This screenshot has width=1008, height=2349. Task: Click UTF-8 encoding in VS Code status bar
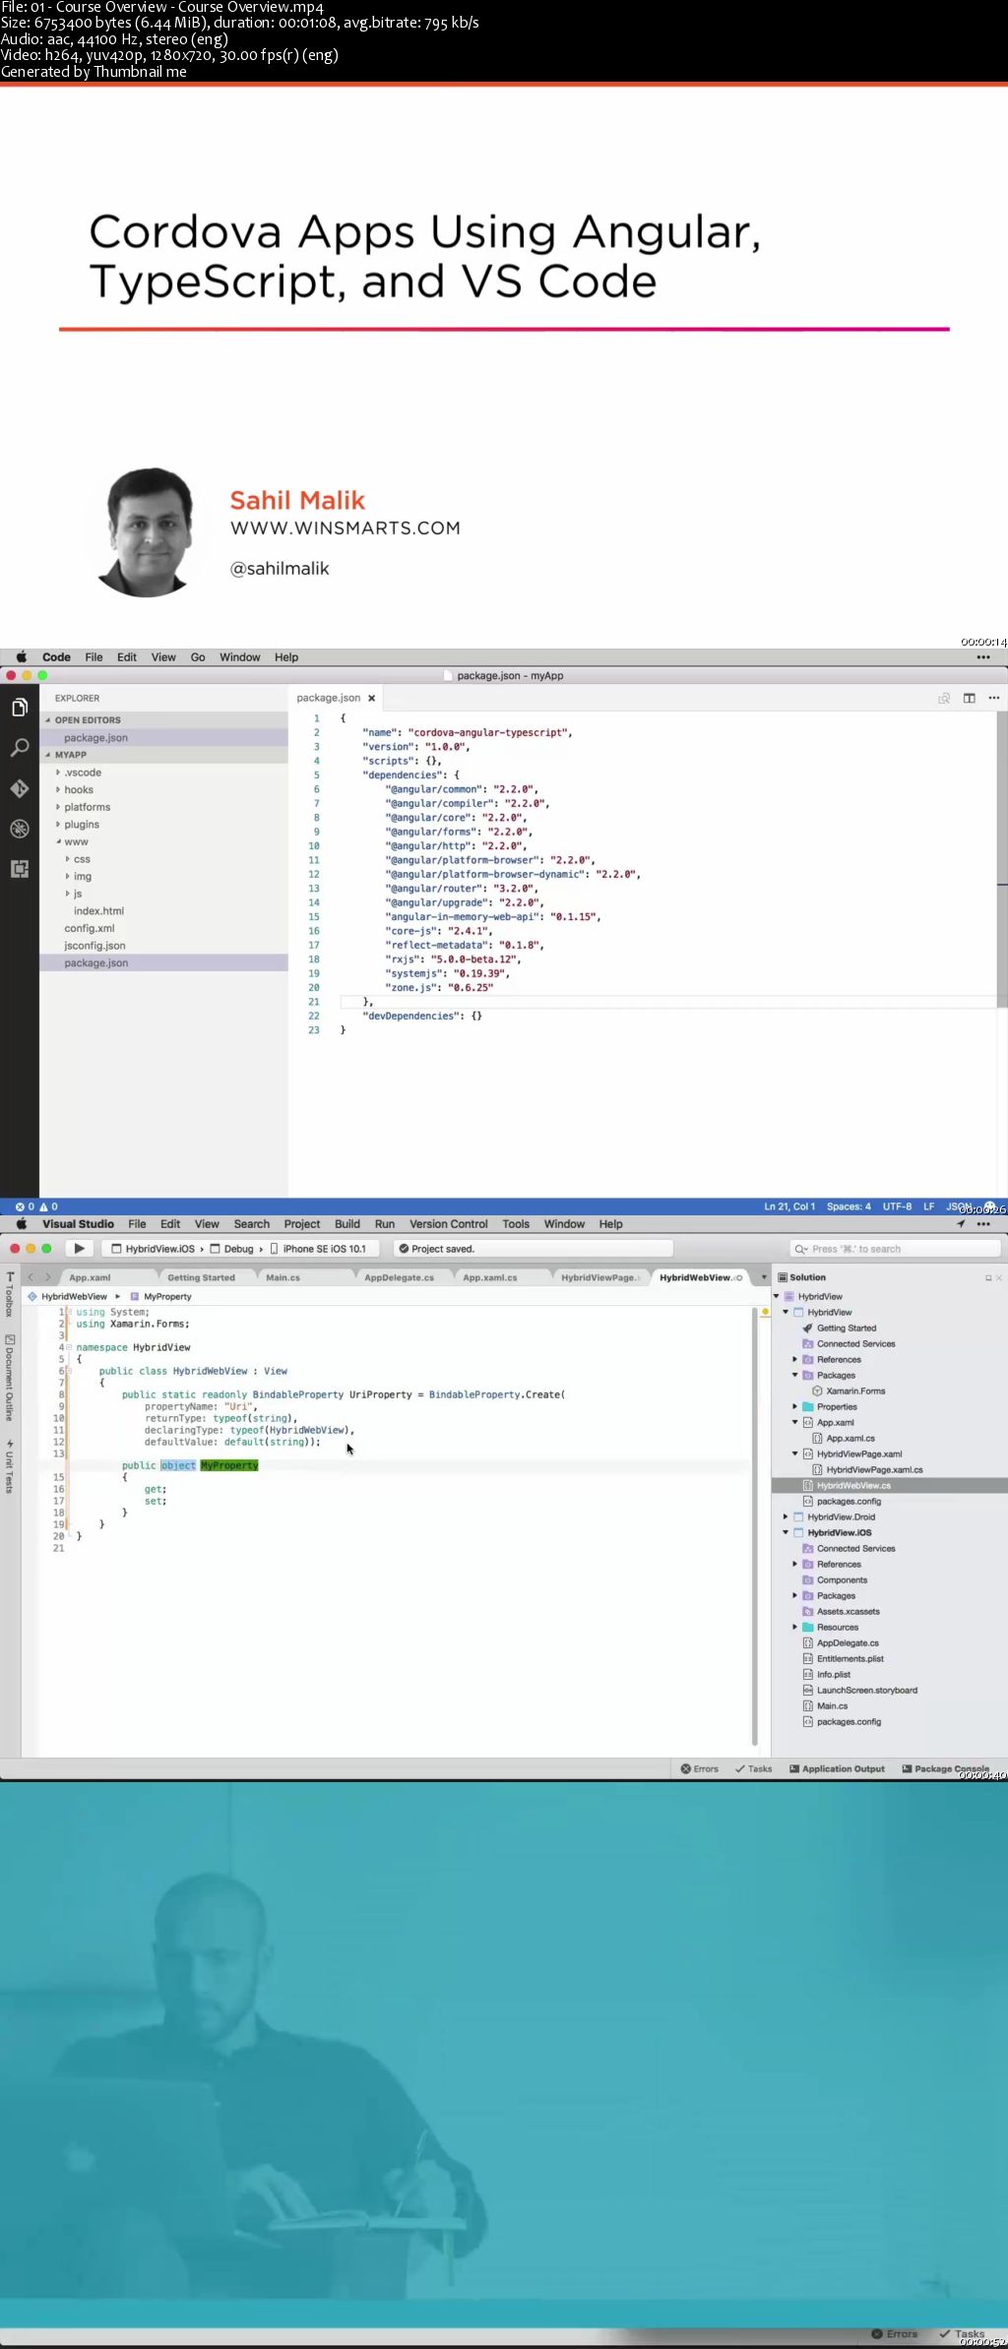click(x=897, y=1206)
